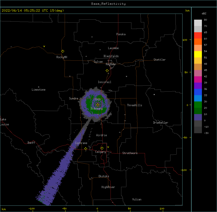Click the Okotoks city label
The height and width of the screenshot is (212, 217).
(104, 176)
